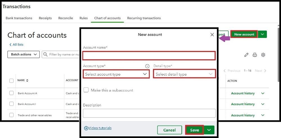
Task: Sort accounts by the Name column arrows
Action: click(27, 81)
